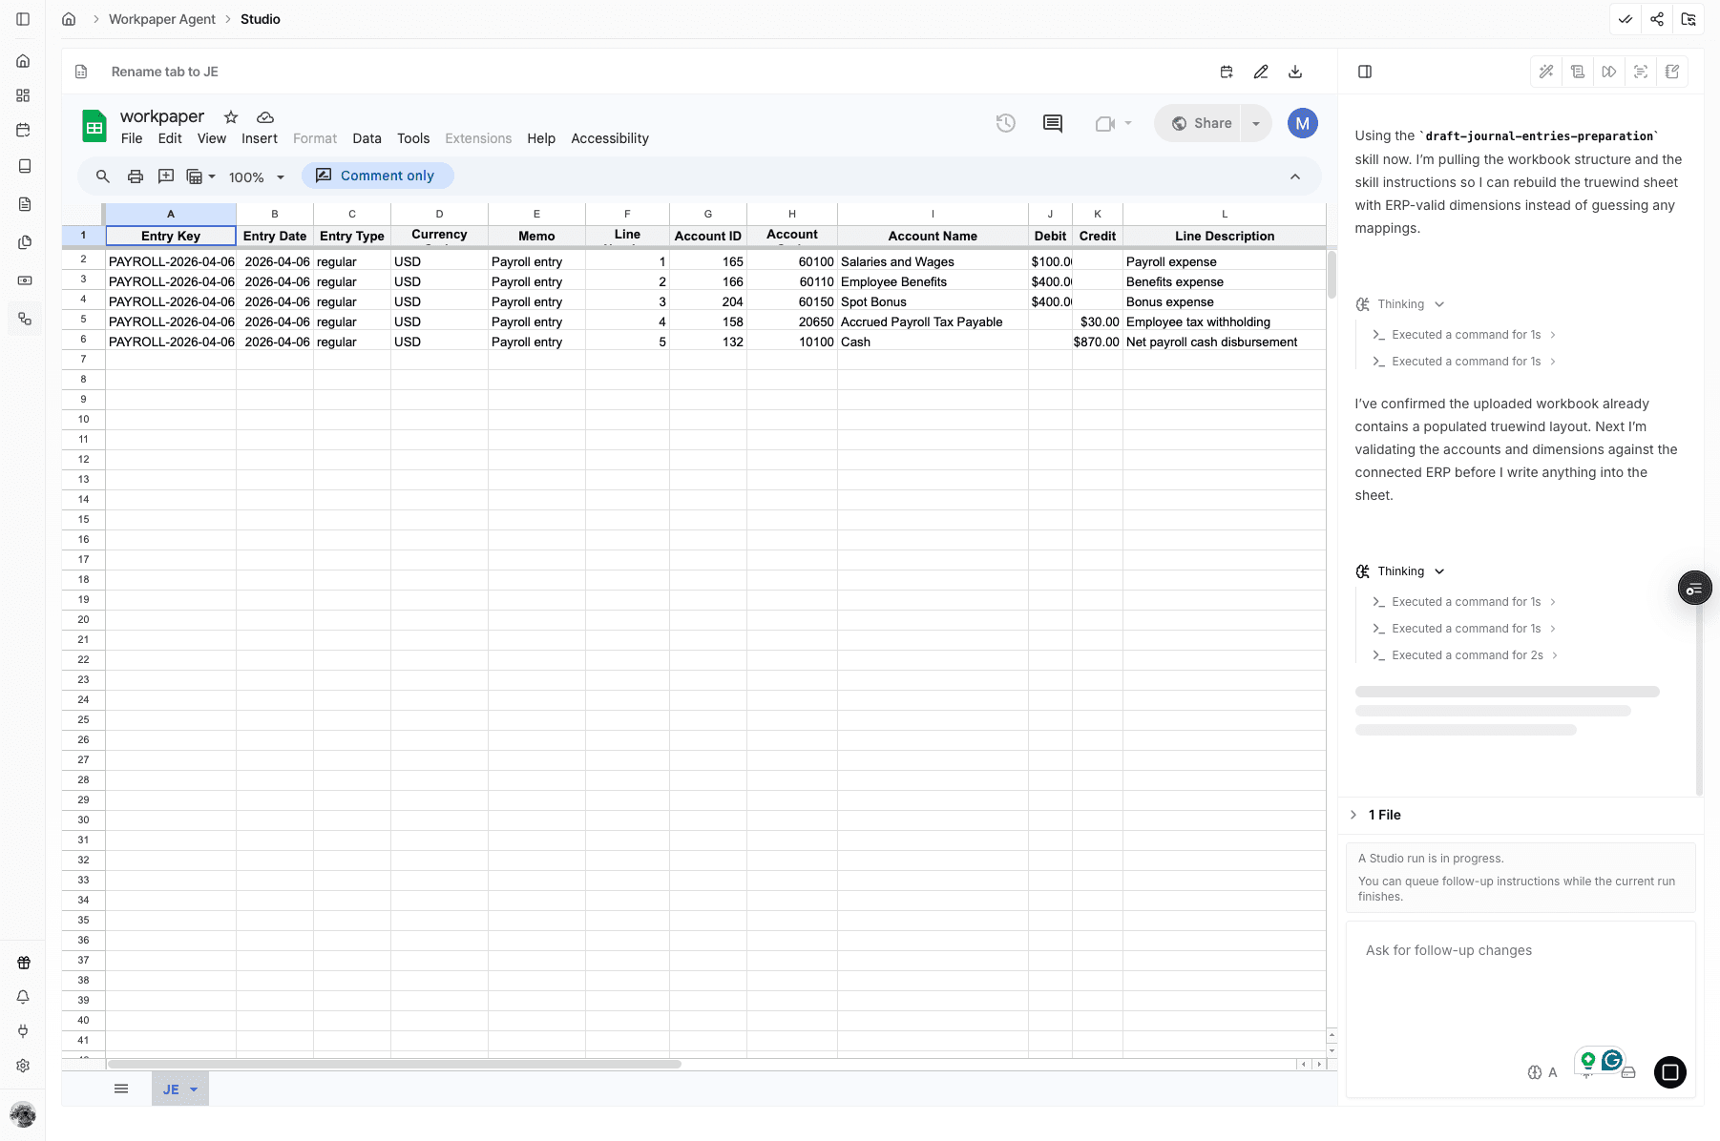
Task: Open the filter views table dropdown
Action: coord(200,176)
